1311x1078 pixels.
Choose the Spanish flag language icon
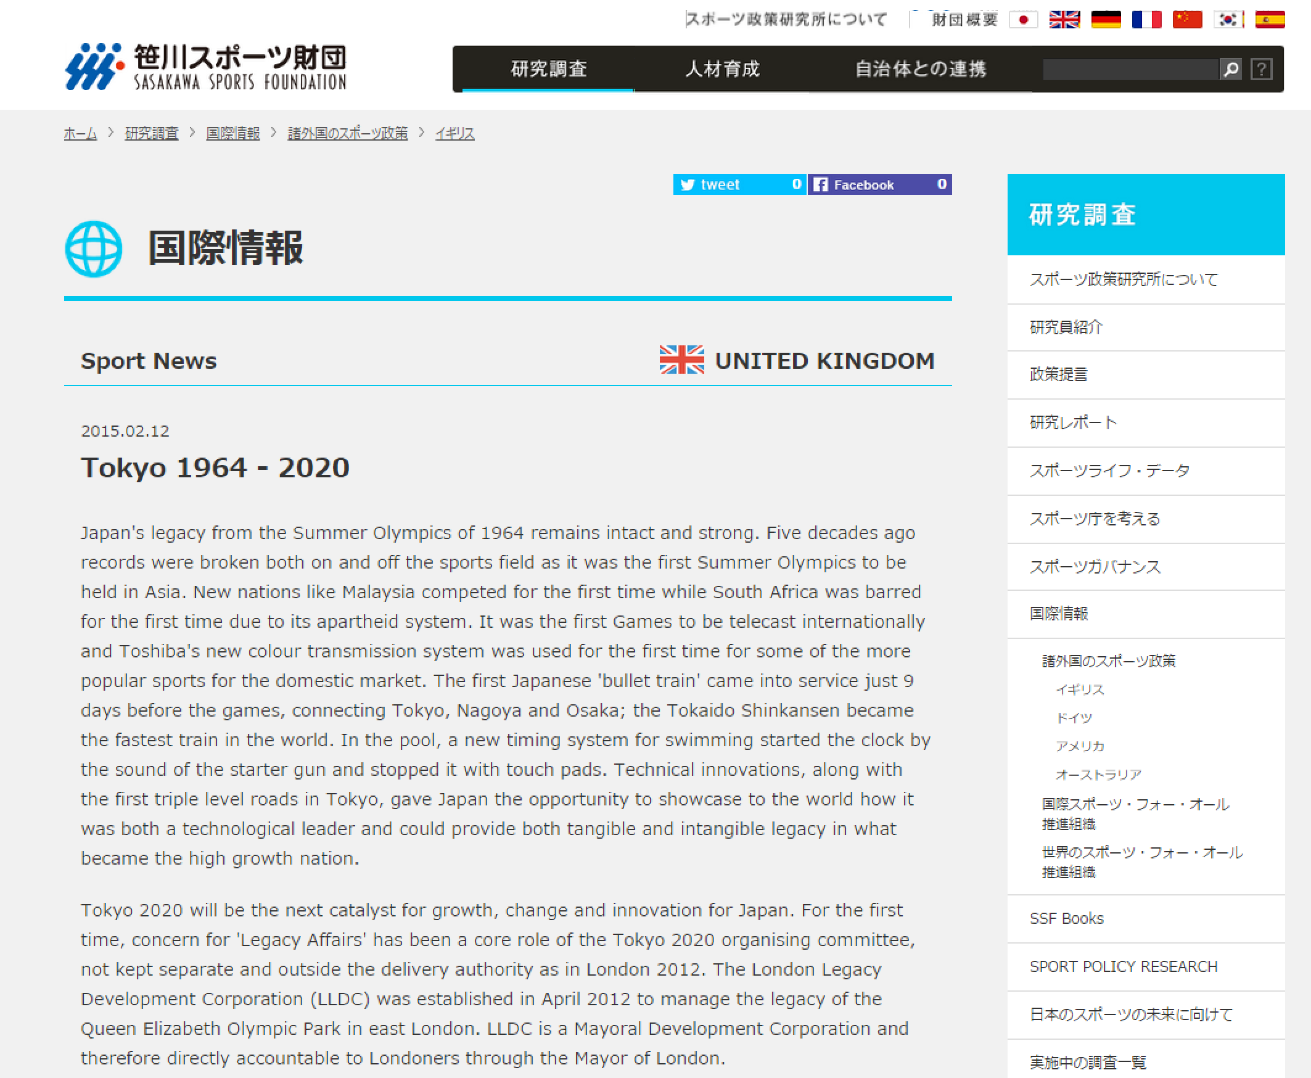click(1270, 20)
